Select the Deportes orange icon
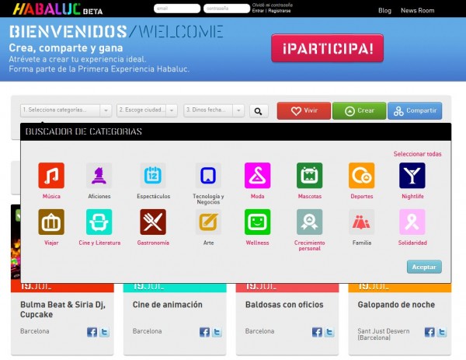The width and height of the screenshot is (466, 360). tap(361, 175)
